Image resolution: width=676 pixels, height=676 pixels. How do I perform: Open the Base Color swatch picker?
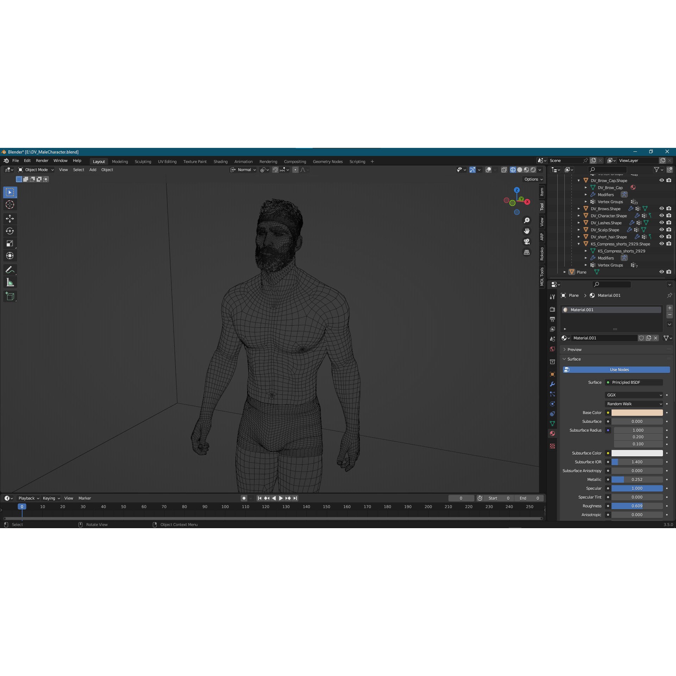click(x=637, y=412)
